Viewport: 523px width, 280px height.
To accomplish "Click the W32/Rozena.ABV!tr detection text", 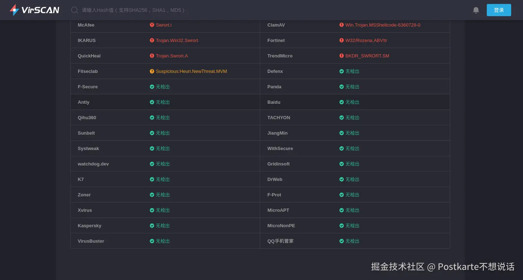I will coord(366,41).
